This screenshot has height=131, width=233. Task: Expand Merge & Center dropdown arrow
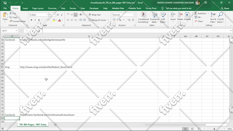[108, 20]
